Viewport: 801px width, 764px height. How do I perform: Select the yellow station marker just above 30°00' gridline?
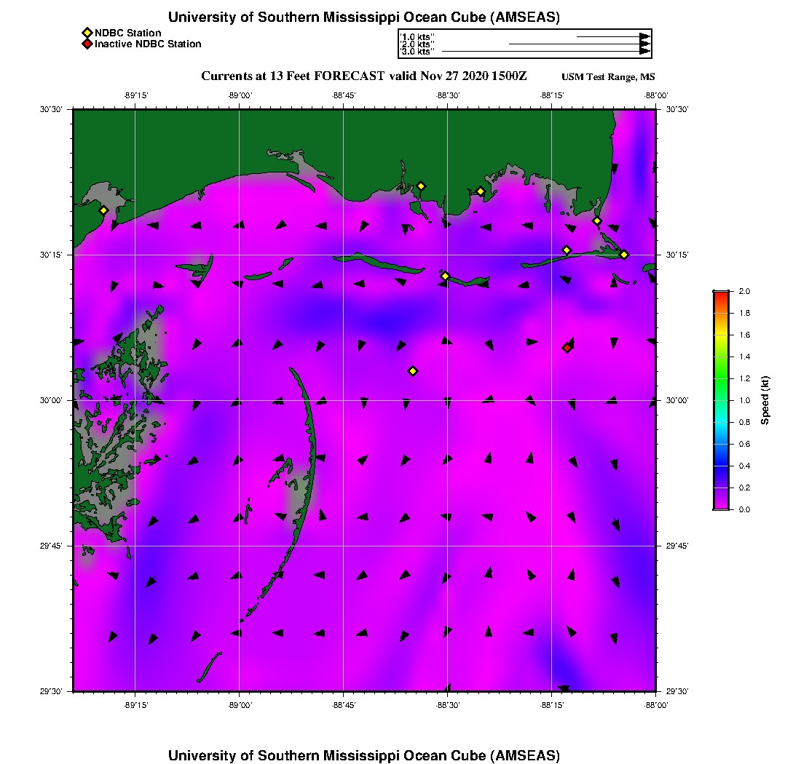coord(413,371)
